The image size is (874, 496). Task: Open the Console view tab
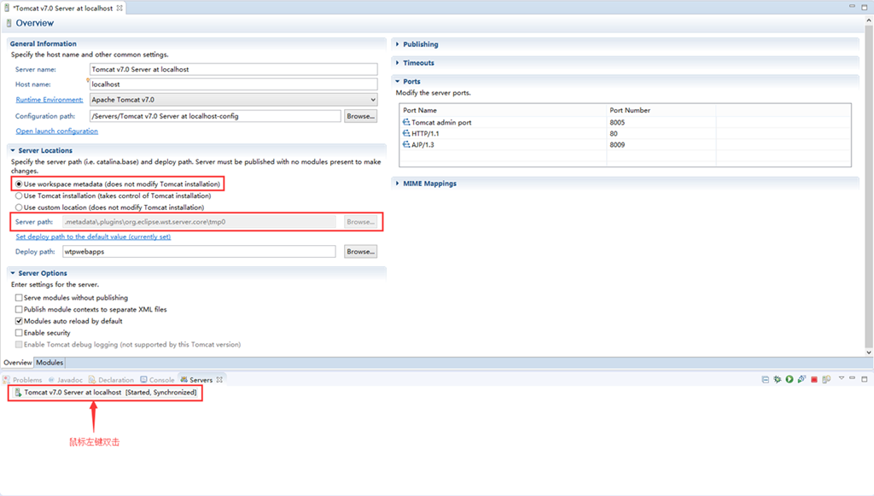[x=157, y=380]
